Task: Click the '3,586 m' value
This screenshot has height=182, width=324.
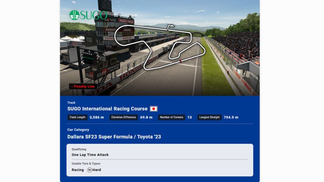Action: (x=97, y=117)
